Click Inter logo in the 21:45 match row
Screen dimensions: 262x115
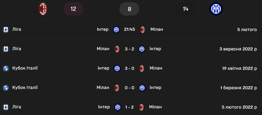tap(116, 29)
